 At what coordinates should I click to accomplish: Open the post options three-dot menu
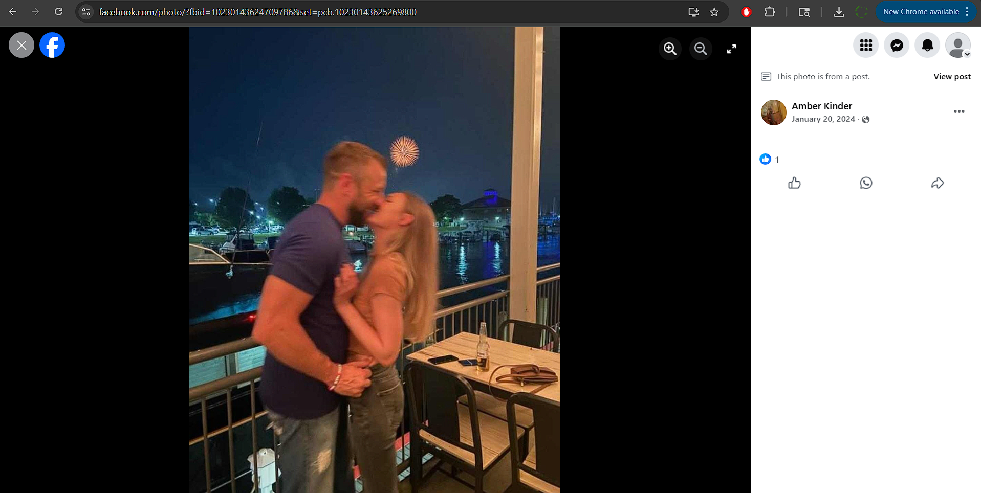[x=959, y=111]
